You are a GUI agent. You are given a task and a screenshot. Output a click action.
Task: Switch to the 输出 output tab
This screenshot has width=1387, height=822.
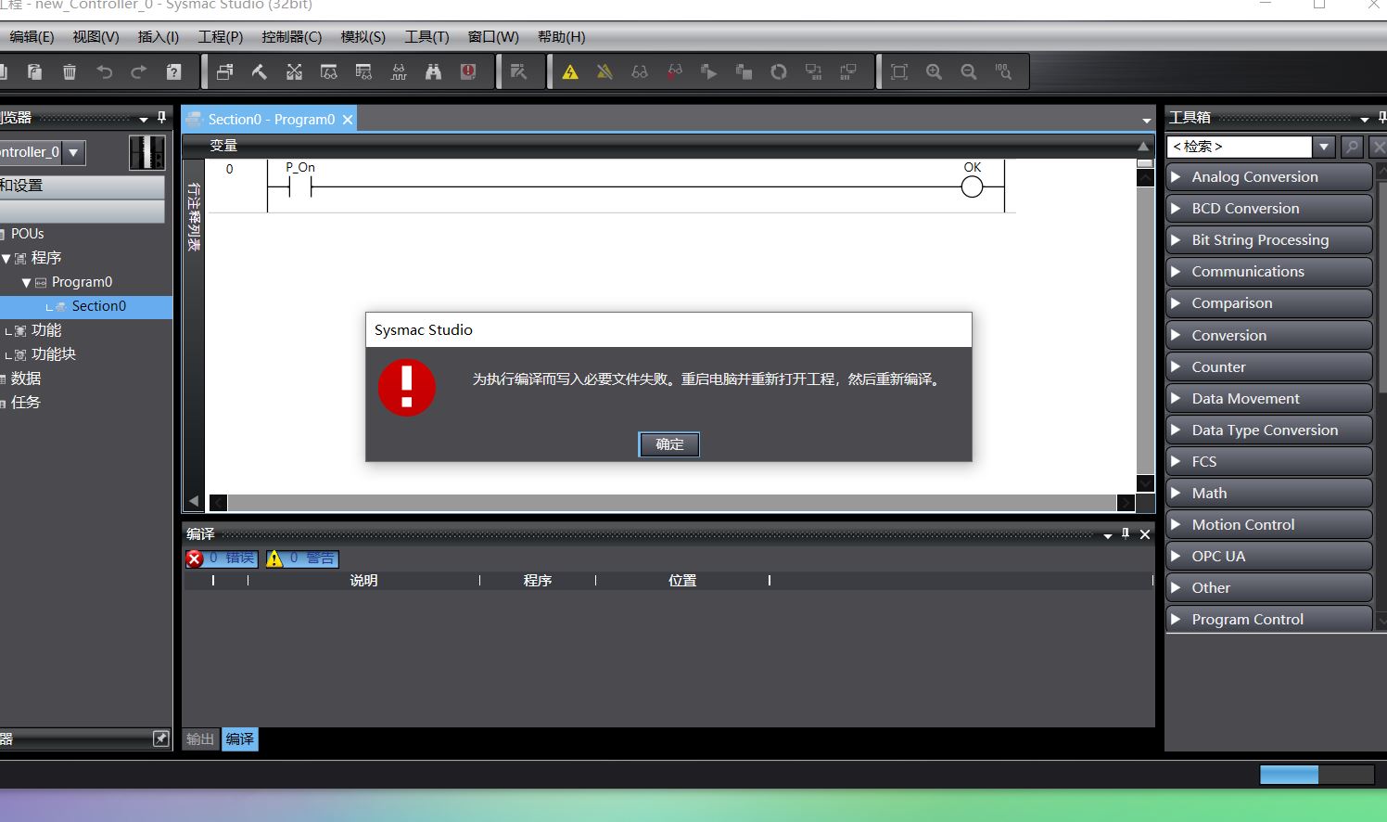point(200,739)
